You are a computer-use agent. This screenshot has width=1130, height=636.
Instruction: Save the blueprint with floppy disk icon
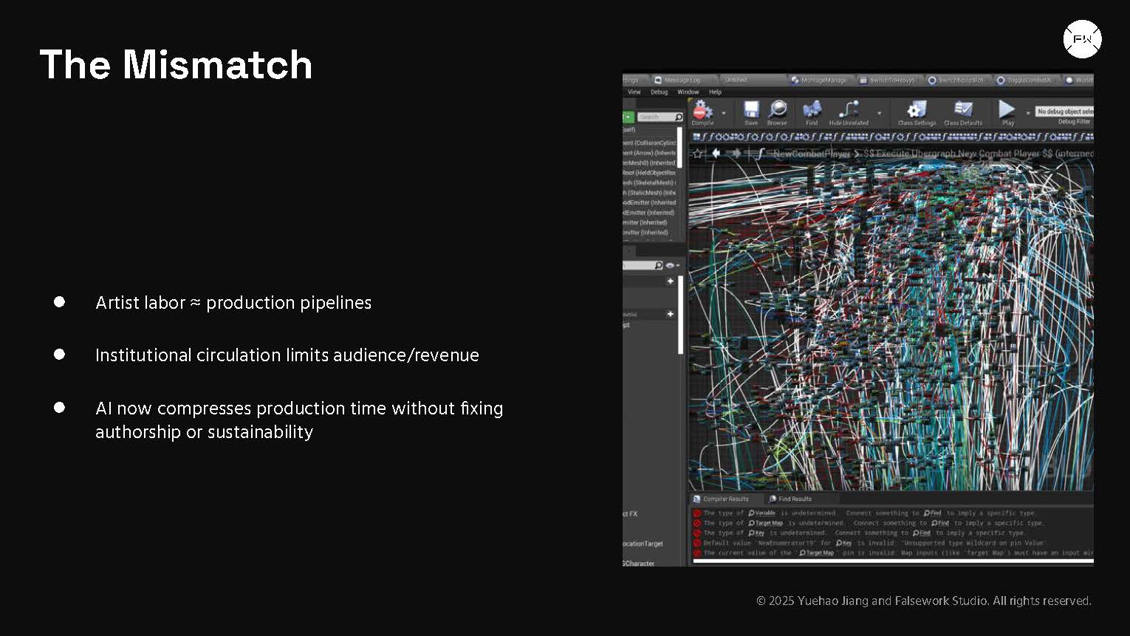(x=751, y=111)
